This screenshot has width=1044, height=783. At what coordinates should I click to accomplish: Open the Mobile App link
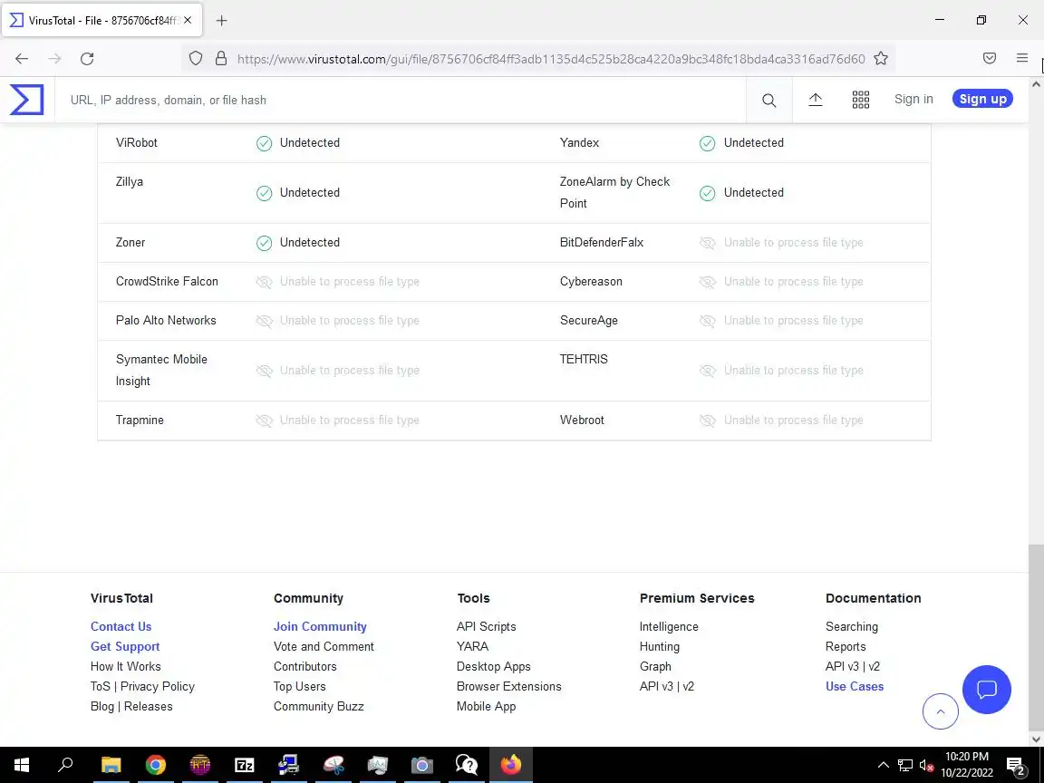(x=486, y=707)
